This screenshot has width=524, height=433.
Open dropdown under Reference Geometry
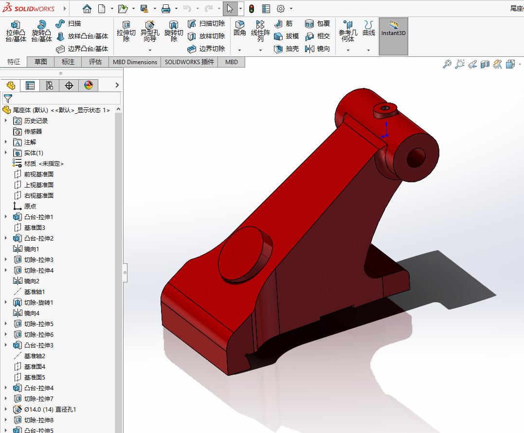pos(348,50)
